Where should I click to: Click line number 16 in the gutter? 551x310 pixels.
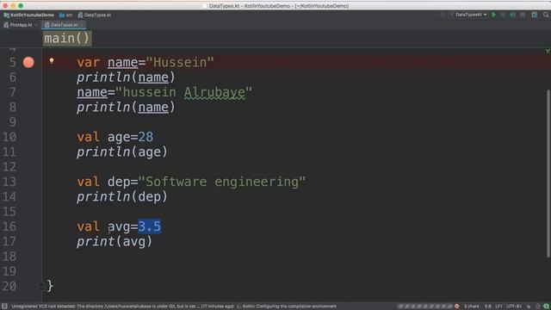(9, 226)
